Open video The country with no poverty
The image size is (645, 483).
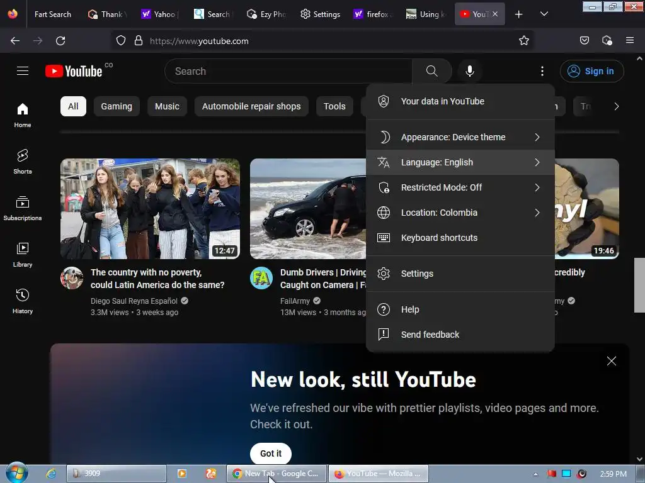click(157, 279)
